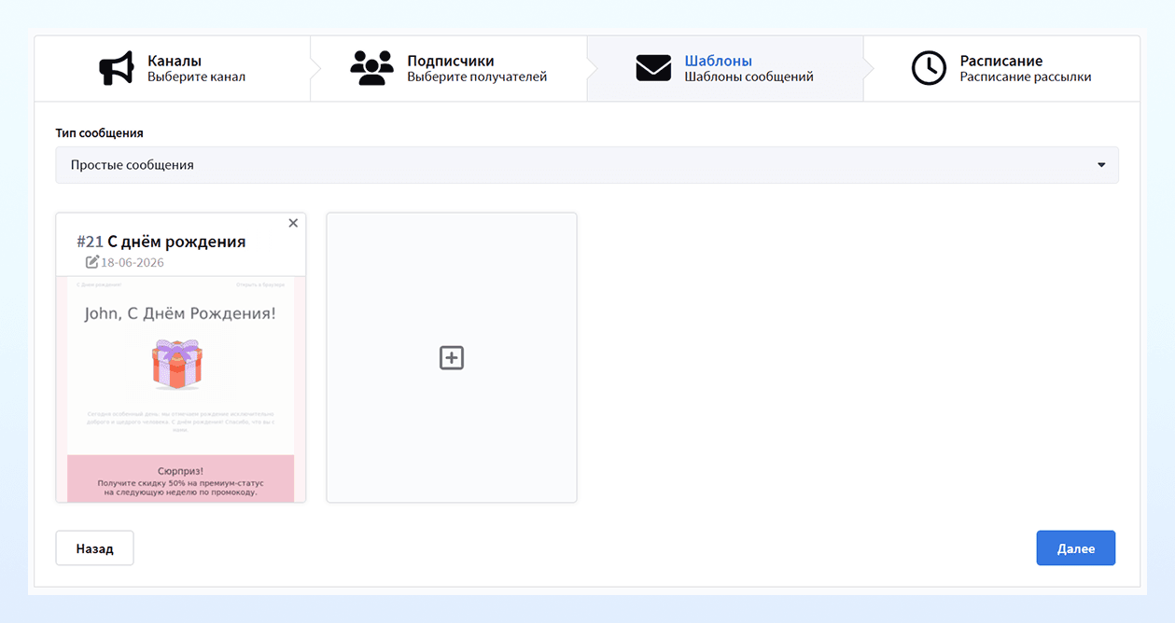1175x623 pixels.
Task: Expand dropdown with the caret arrow
Action: [1101, 165]
